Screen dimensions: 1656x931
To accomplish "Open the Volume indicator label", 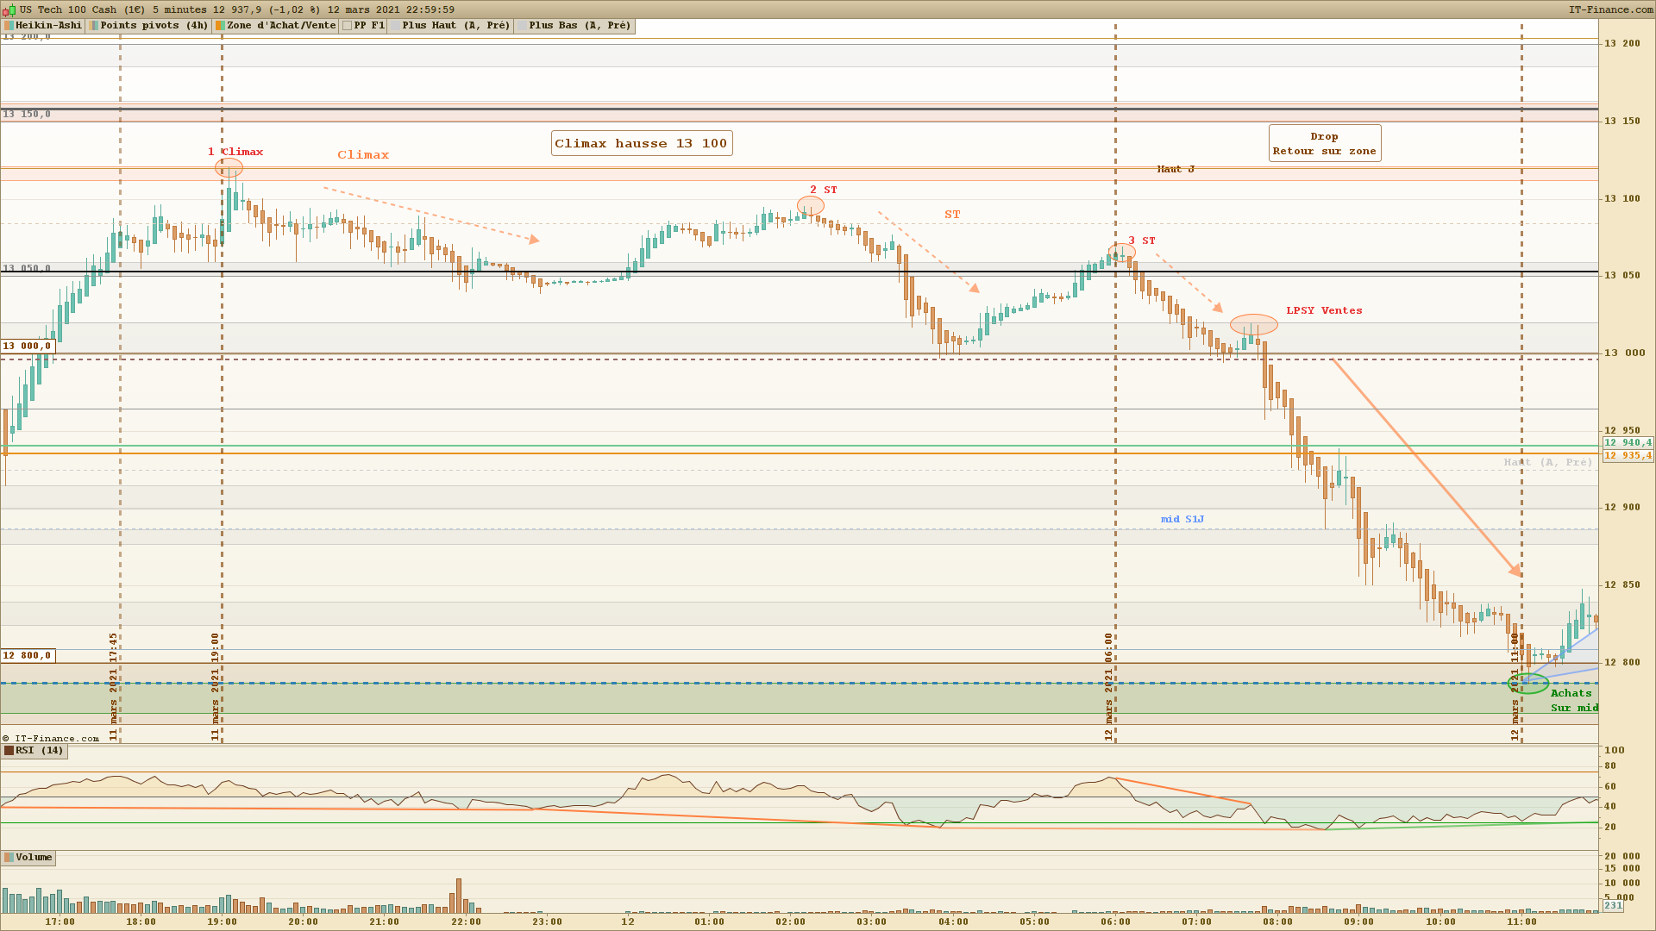I will coord(34,858).
